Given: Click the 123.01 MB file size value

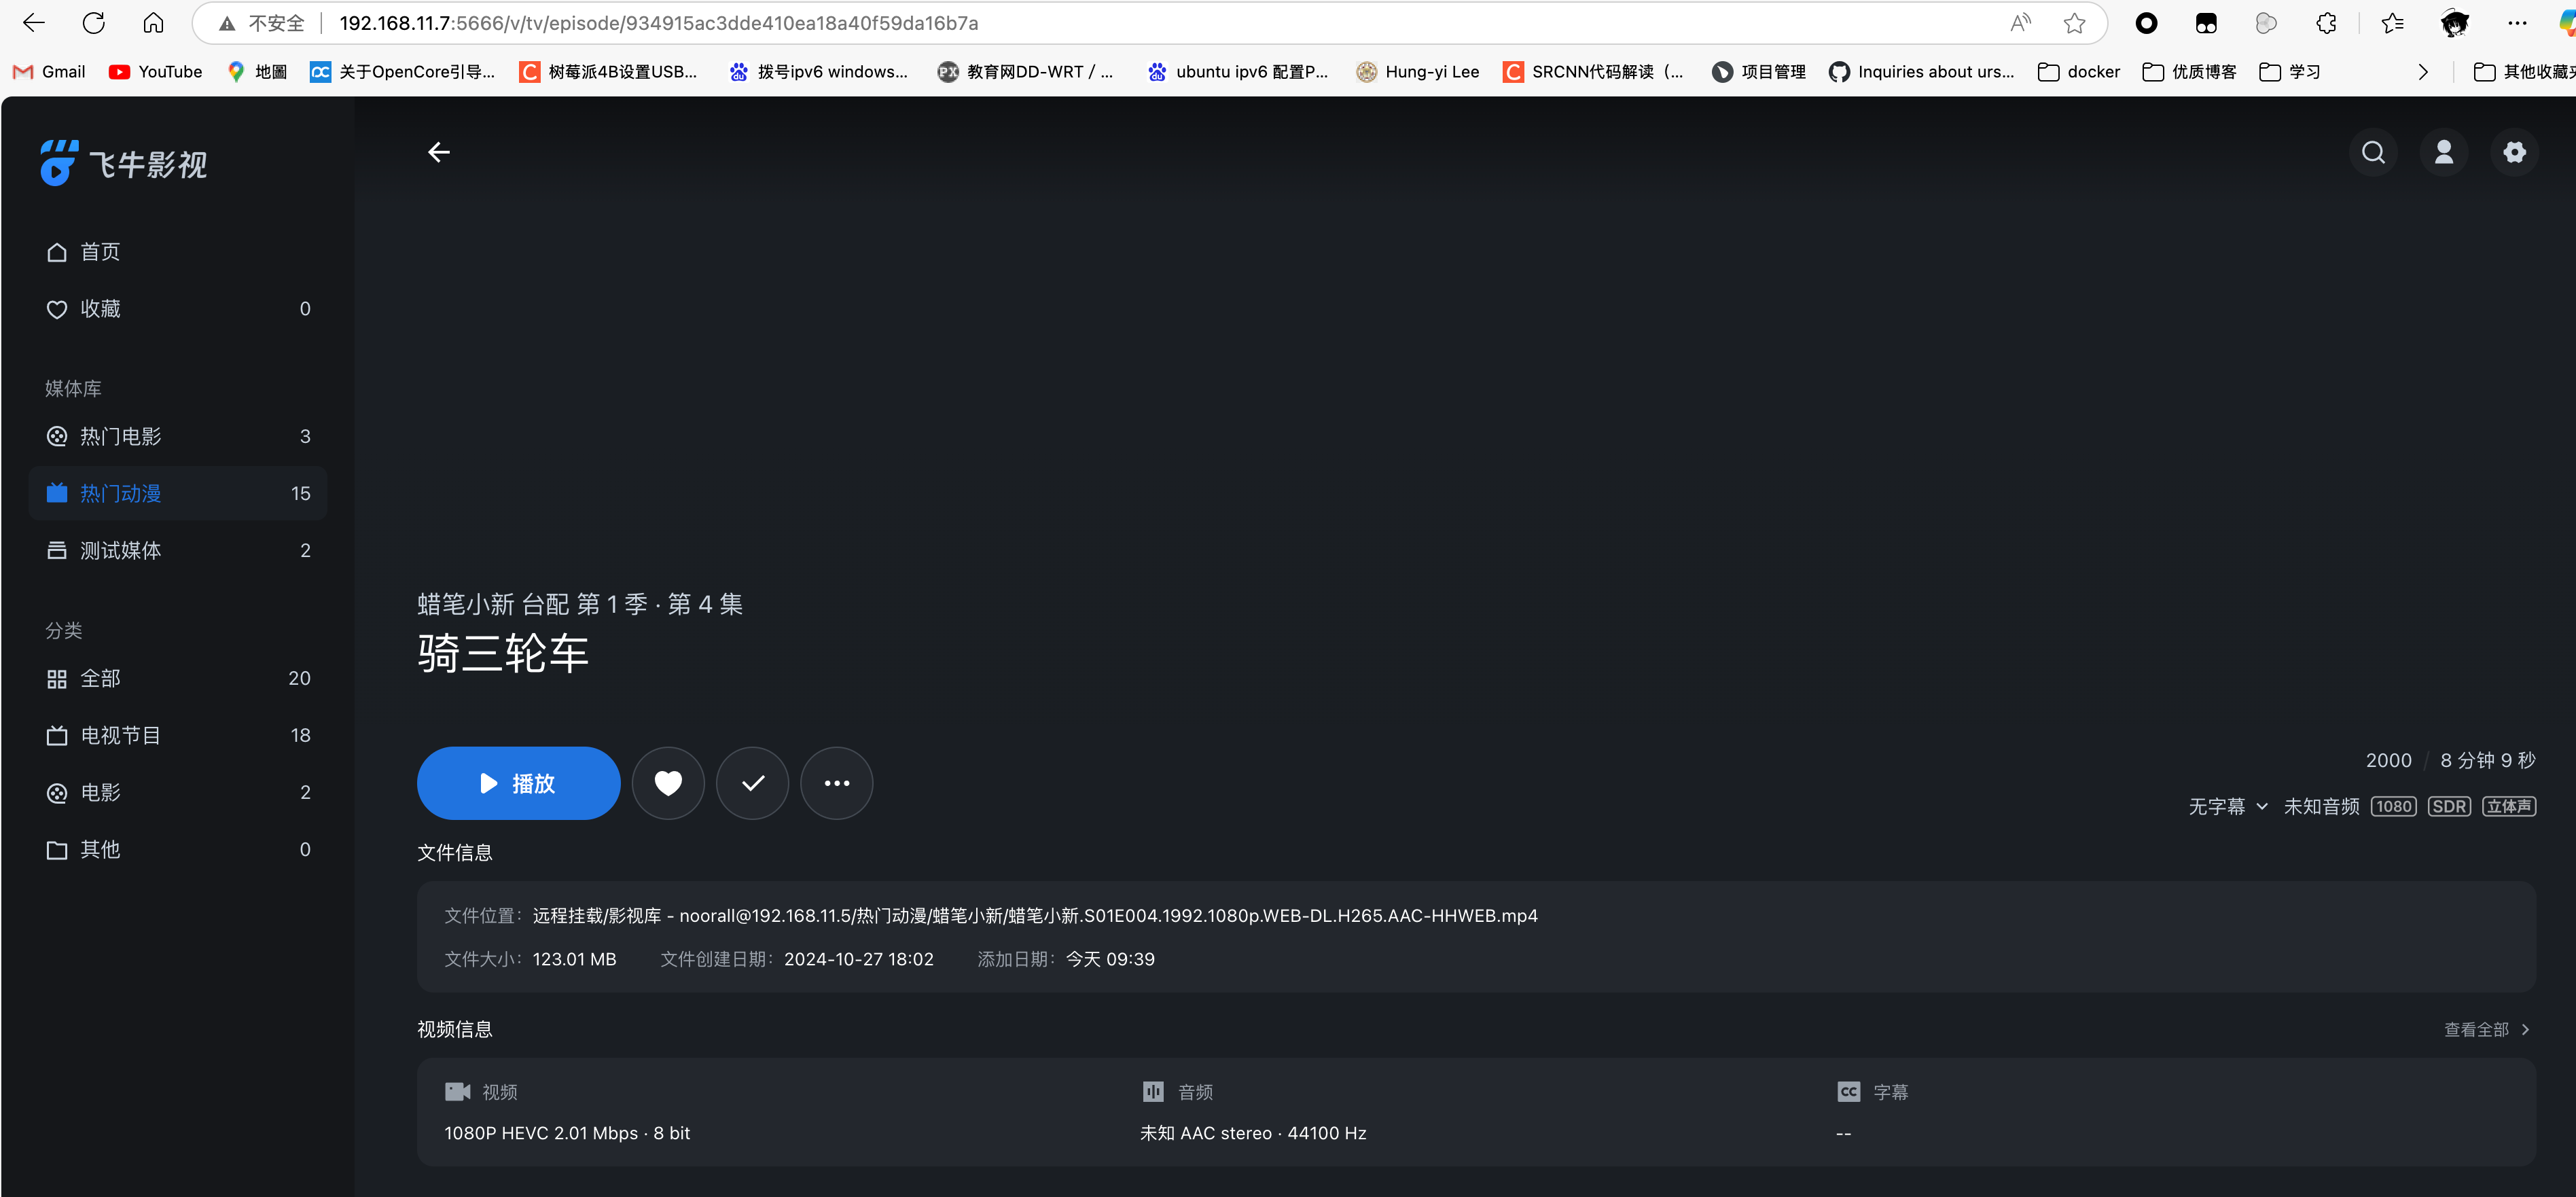Looking at the screenshot, I should pyautogui.click(x=574, y=959).
